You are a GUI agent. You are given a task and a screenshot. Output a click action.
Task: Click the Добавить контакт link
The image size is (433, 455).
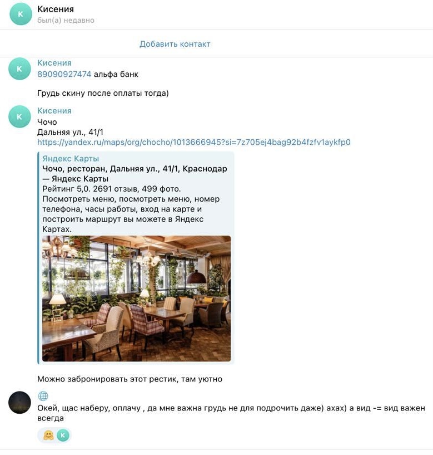click(175, 44)
